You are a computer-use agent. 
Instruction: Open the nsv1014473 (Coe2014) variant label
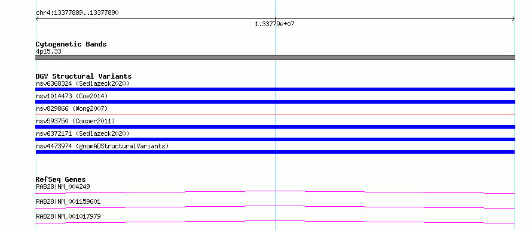click(72, 96)
